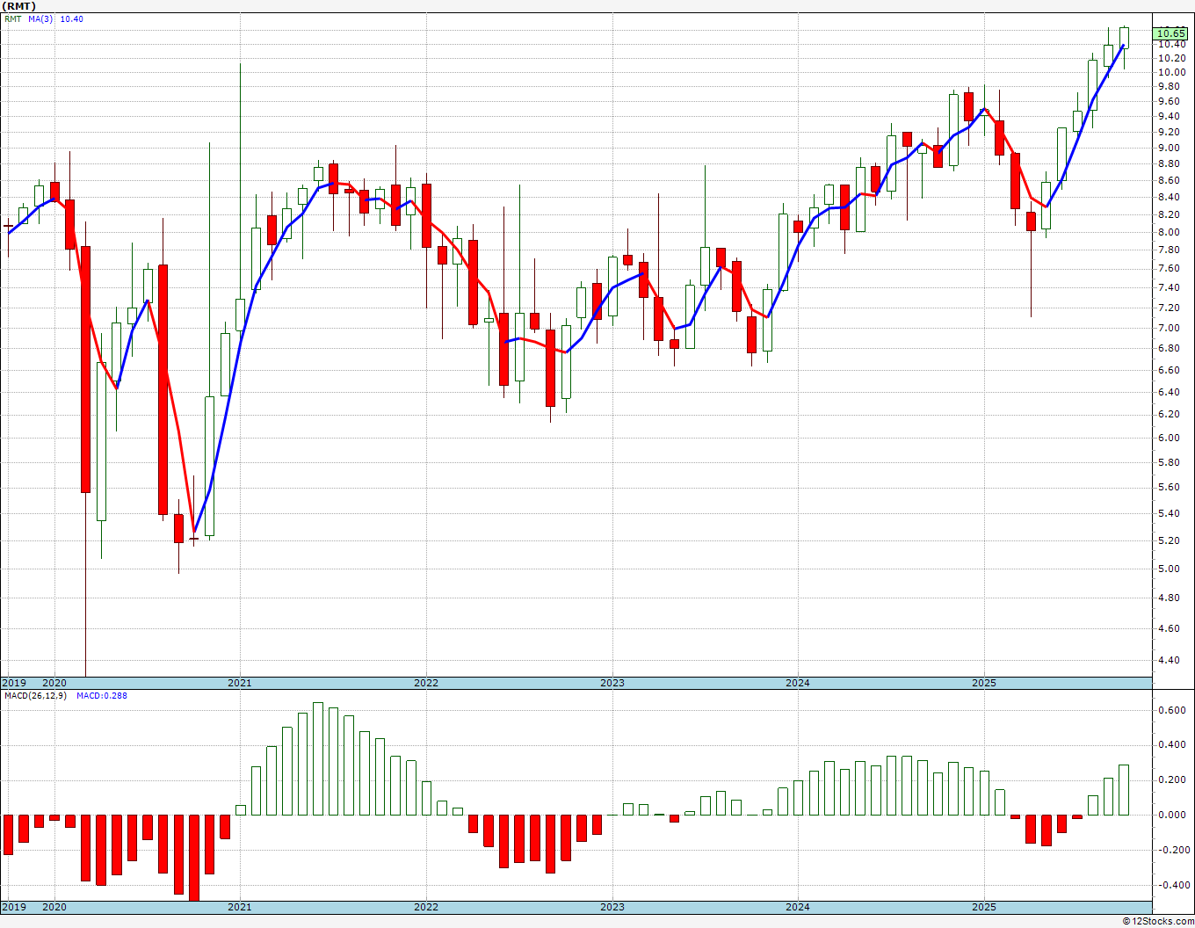Select "2023" on the MACD panel time axis
The width and height of the screenshot is (1195, 928).
[612, 907]
